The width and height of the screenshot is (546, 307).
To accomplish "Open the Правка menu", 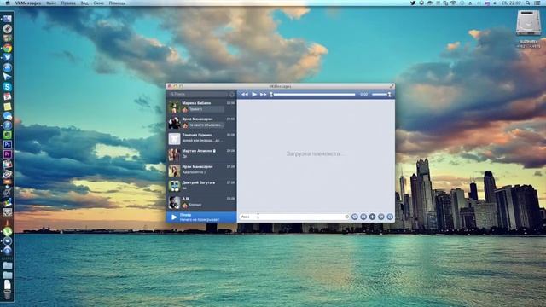I will (68, 3).
